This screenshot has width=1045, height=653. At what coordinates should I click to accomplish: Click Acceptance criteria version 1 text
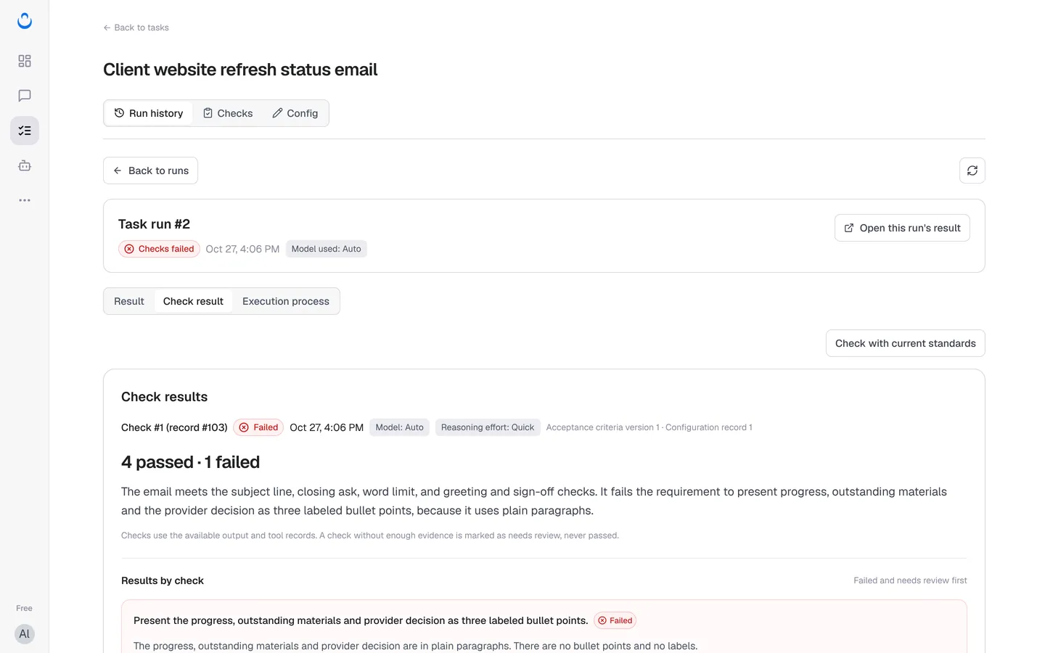(x=602, y=427)
